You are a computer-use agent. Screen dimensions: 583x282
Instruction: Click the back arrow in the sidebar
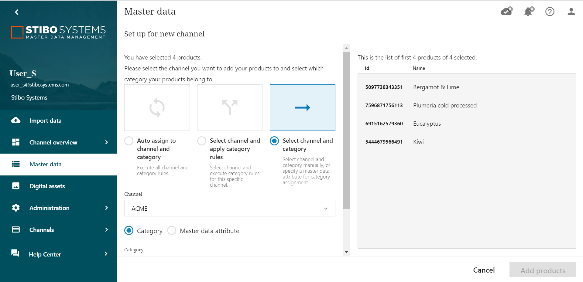(x=17, y=12)
